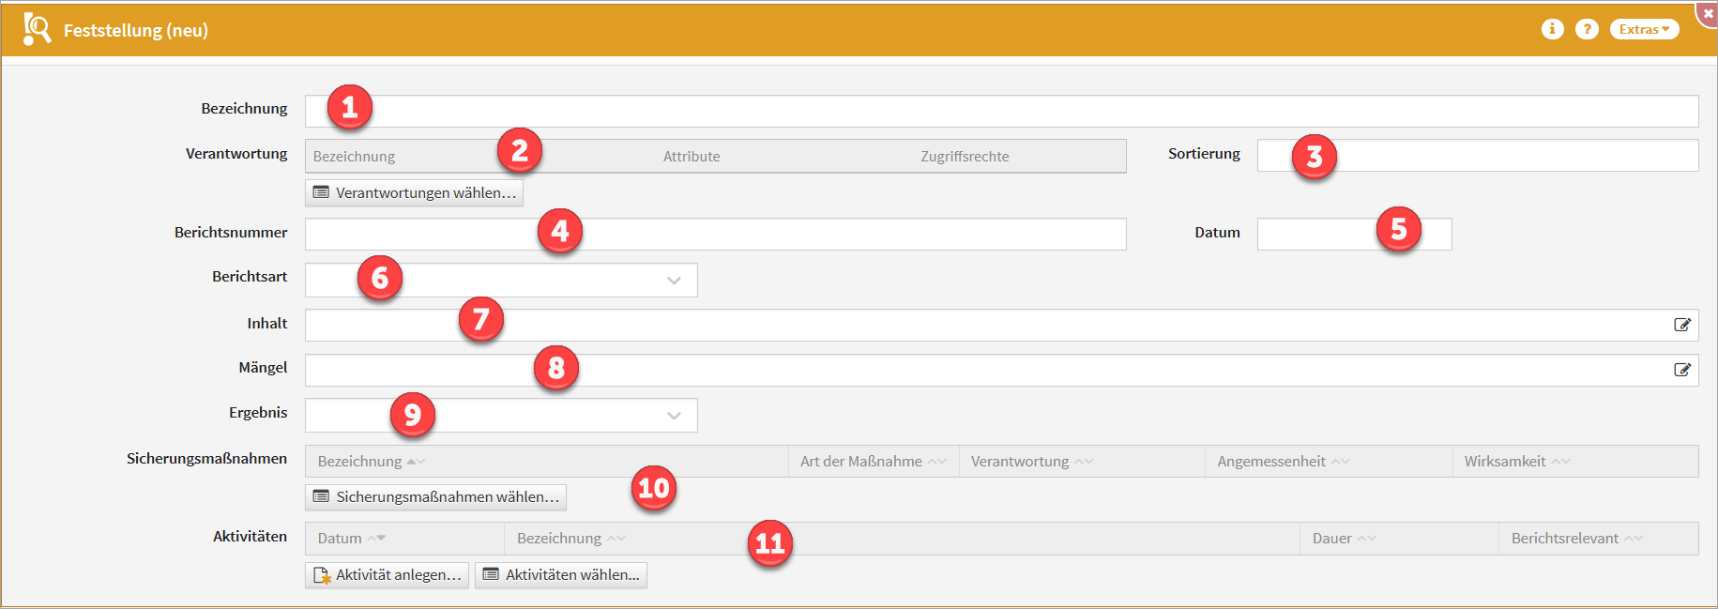Click edit icon in Mängel field
Image resolution: width=1718 pixels, height=609 pixels.
(x=1681, y=370)
